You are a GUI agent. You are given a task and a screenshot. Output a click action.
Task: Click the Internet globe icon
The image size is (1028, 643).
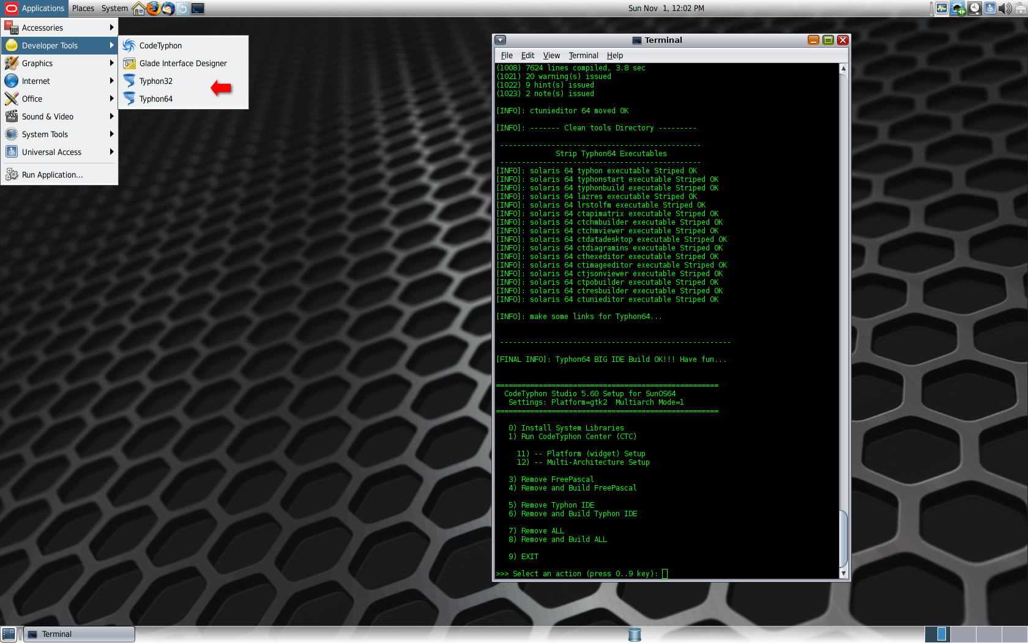click(11, 81)
